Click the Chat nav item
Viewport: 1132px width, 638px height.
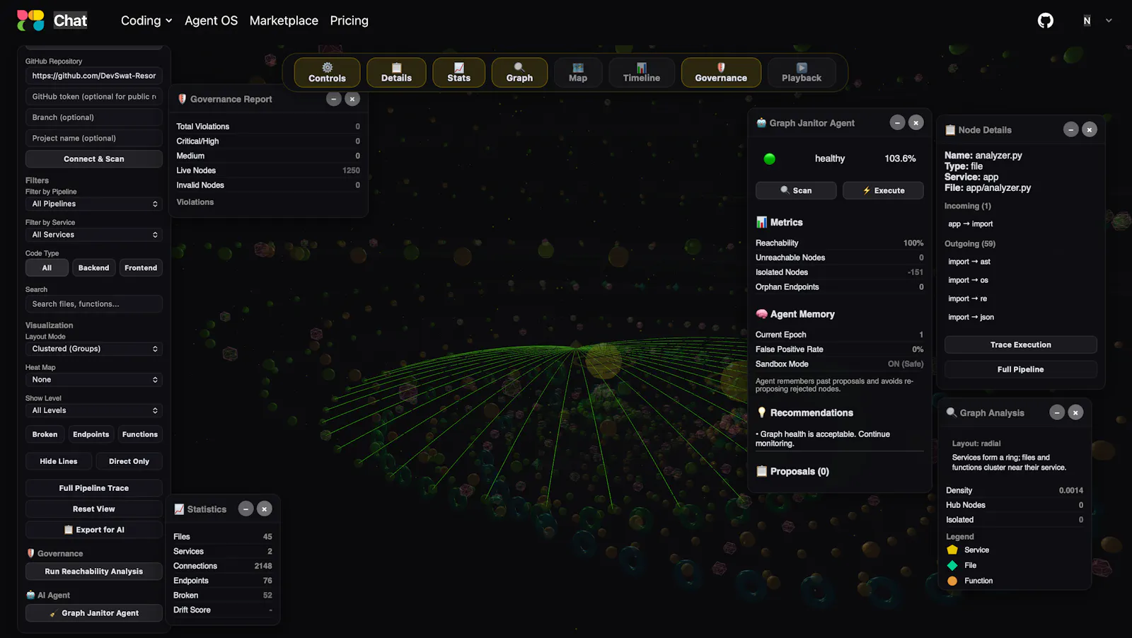click(70, 21)
